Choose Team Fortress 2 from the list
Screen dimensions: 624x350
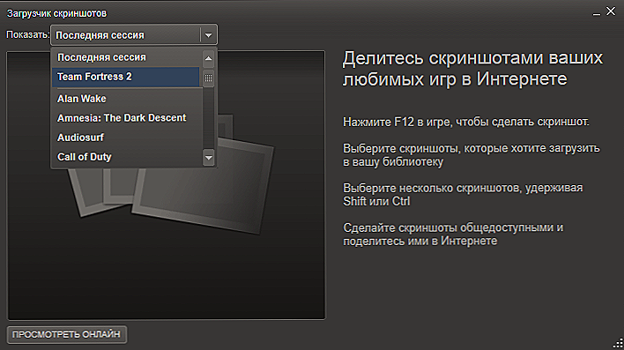point(126,77)
